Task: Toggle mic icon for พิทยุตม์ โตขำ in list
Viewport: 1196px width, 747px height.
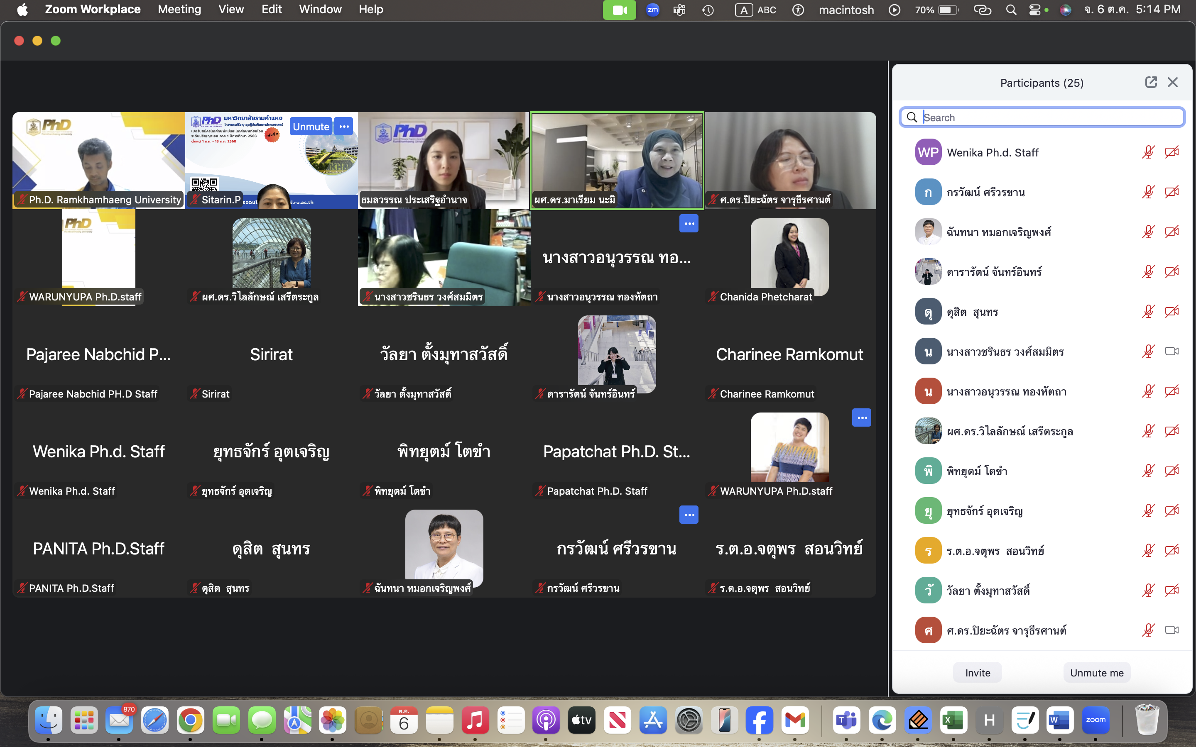Action: [1147, 471]
